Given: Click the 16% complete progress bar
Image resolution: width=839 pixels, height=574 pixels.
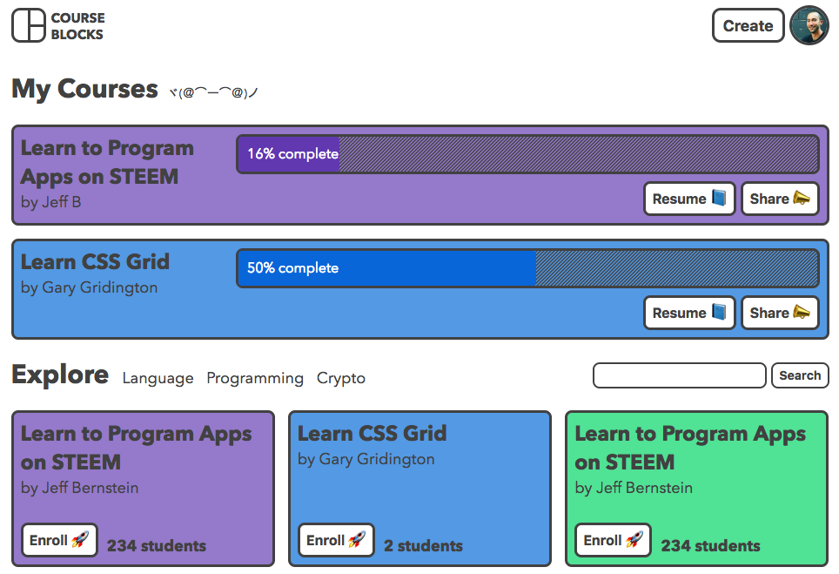Looking at the screenshot, I should tap(527, 154).
